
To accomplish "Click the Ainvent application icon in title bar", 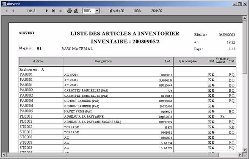I will pos(4,4).
